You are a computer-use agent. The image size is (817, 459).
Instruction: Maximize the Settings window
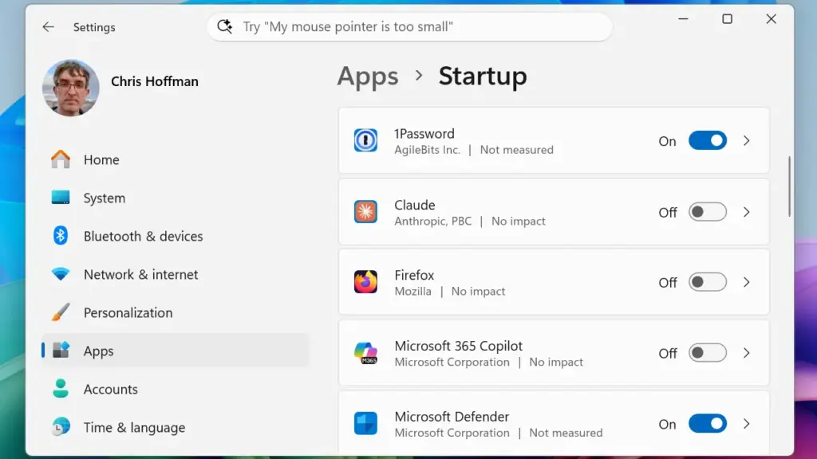tap(728, 19)
